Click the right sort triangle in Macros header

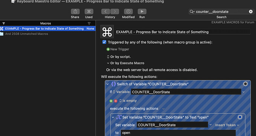point(89,23)
